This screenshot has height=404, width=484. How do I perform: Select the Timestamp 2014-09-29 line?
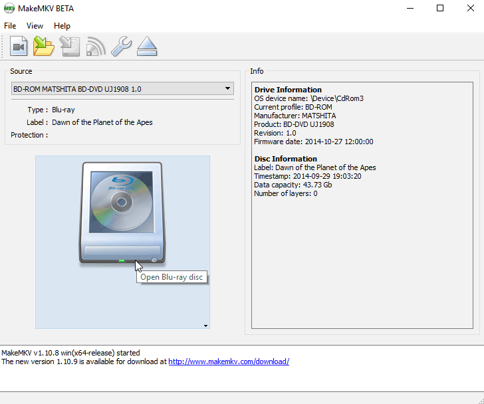307,176
